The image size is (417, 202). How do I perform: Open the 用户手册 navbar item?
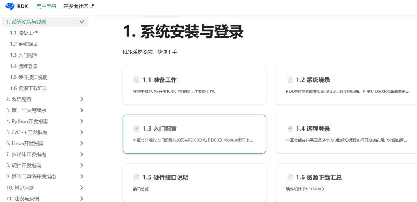46,7
